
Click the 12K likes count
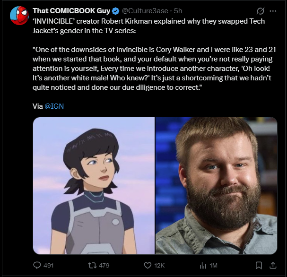tap(159, 266)
